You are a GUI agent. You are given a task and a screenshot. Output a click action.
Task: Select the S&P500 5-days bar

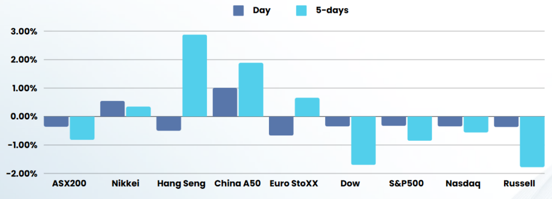pyautogui.click(x=419, y=128)
